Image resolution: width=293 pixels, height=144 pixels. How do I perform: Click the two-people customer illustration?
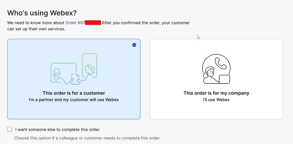(x=74, y=69)
